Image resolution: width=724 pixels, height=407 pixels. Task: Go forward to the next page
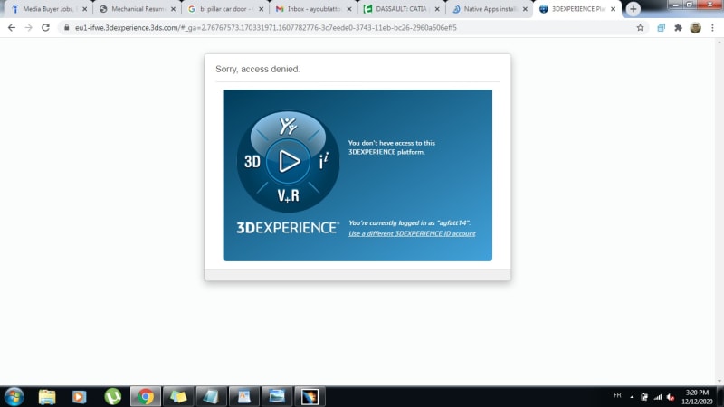tap(29, 28)
